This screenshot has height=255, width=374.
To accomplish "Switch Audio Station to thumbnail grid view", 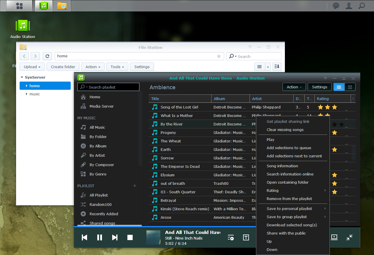I will point(350,87).
